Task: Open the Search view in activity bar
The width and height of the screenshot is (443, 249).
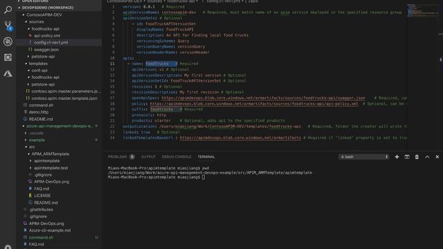Action: (x=8, y=10)
